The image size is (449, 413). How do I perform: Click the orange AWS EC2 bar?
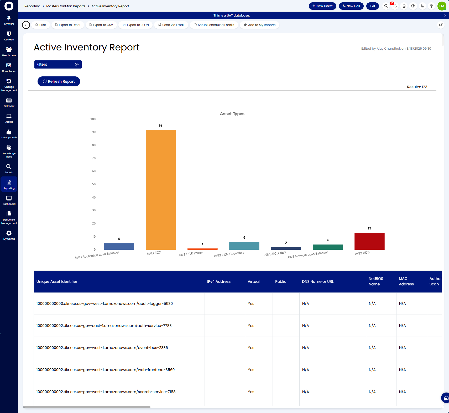click(161, 189)
